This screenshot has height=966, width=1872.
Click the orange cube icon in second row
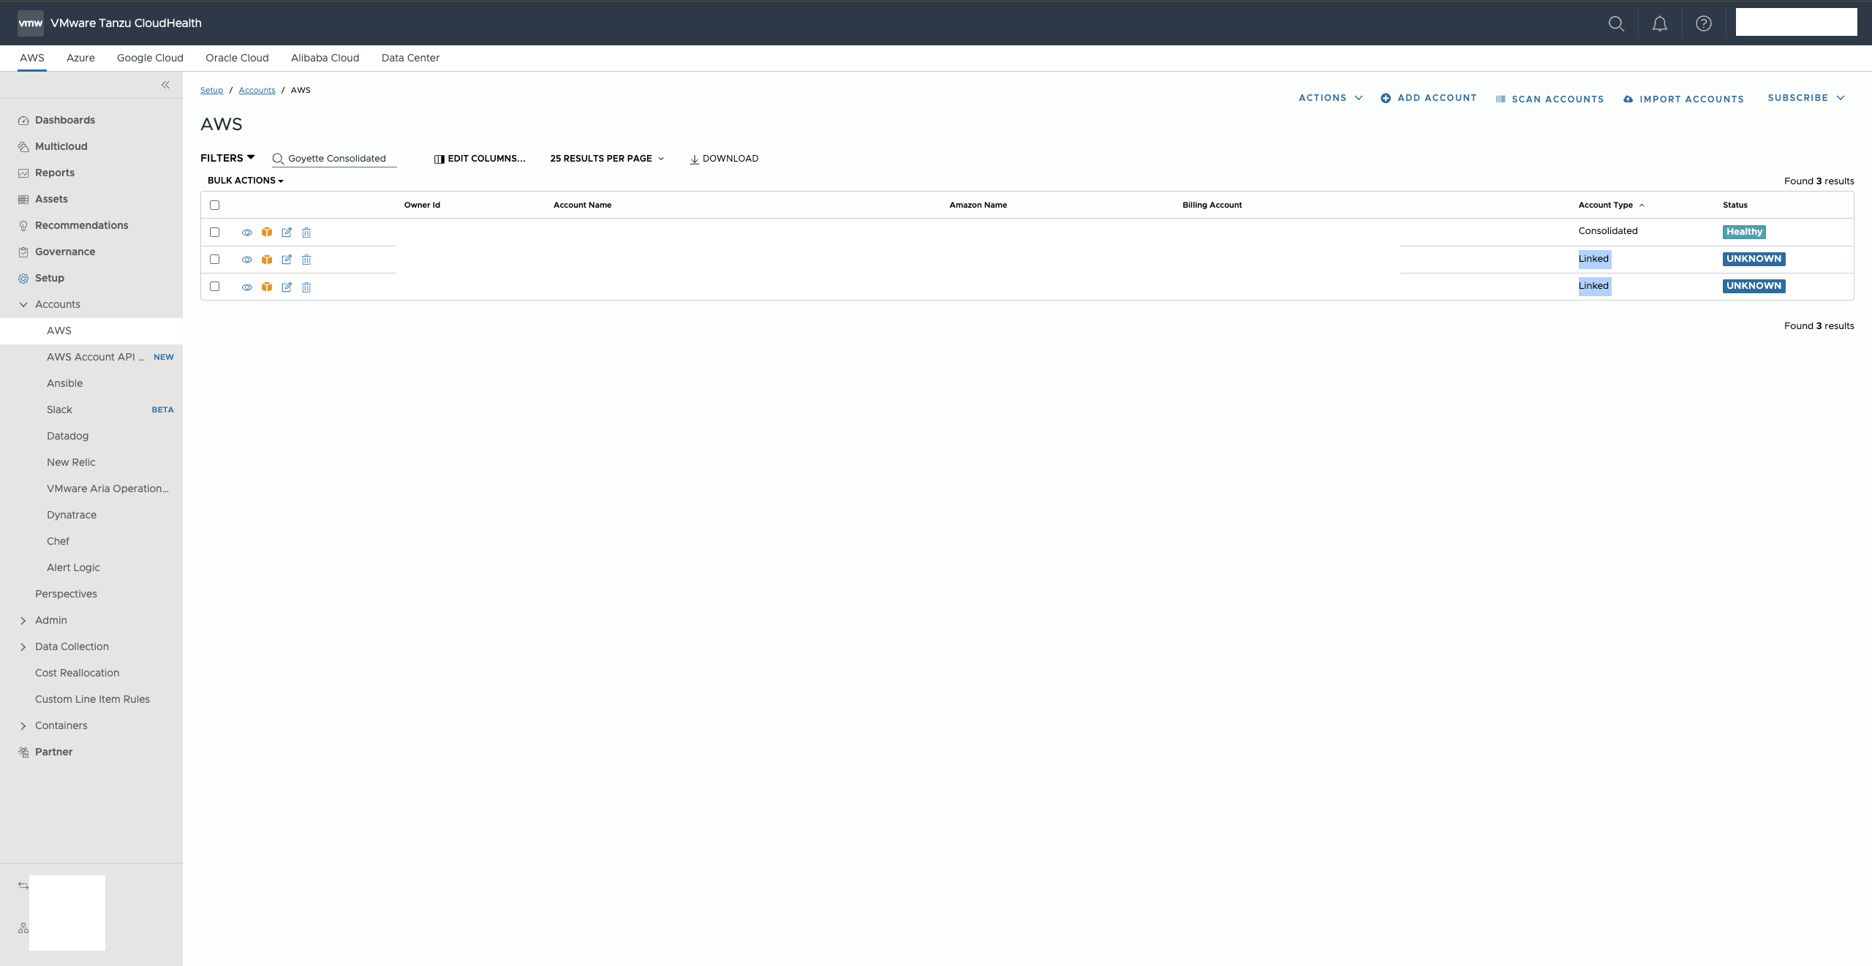click(267, 260)
